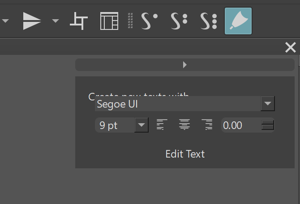The height and width of the screenshot is (204, 300).
Task: Toggle the wrap-around mode icon
Action: tap(78, 21)
